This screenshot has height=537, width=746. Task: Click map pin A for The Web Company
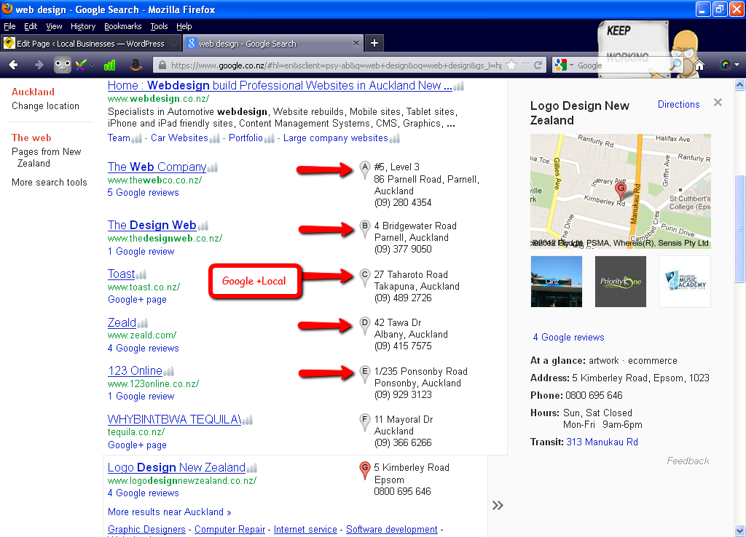click(365, 170)
